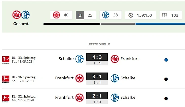Click the Bundesliga logo of 16. Spieltag match
The image size is (185, 107).
pos(6,79)
